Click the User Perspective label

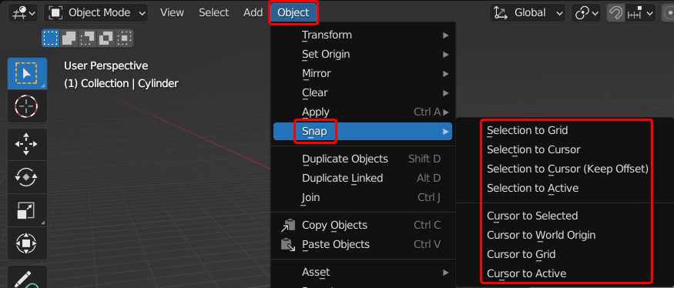point(106,65)
